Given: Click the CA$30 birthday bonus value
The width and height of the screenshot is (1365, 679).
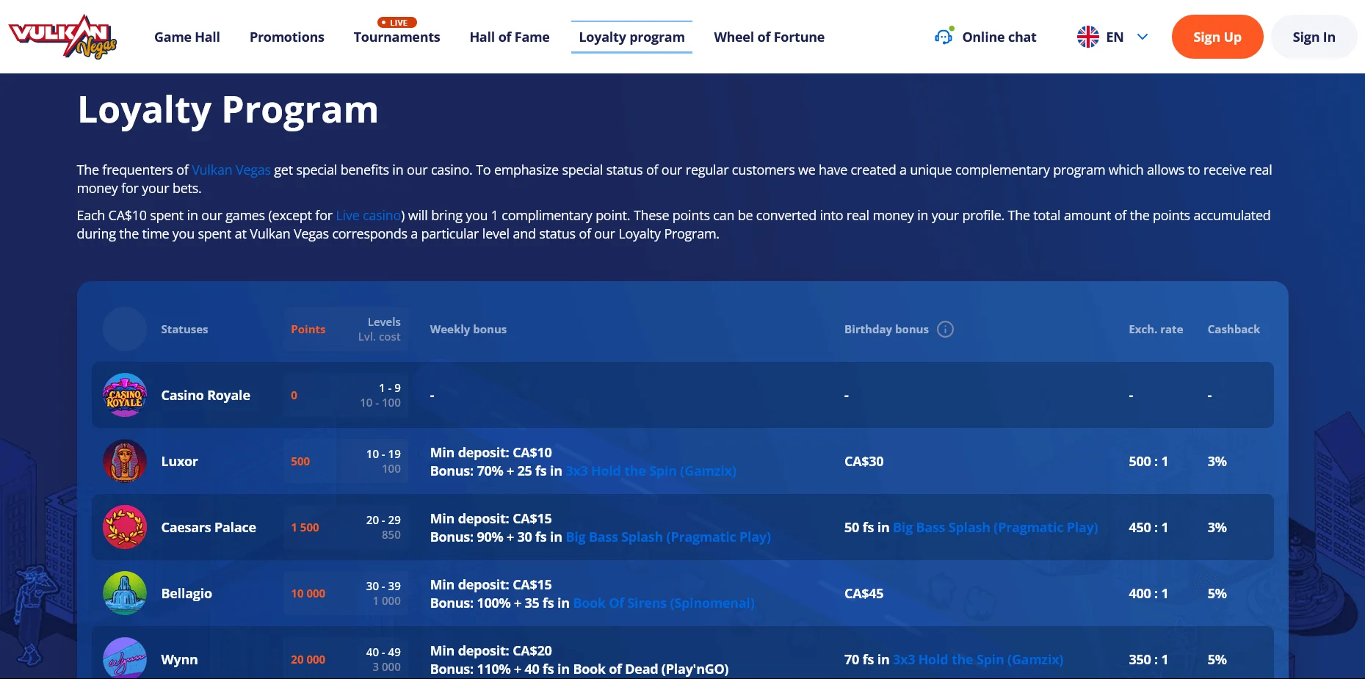Looking at the screenshot, I should [863, 462].
